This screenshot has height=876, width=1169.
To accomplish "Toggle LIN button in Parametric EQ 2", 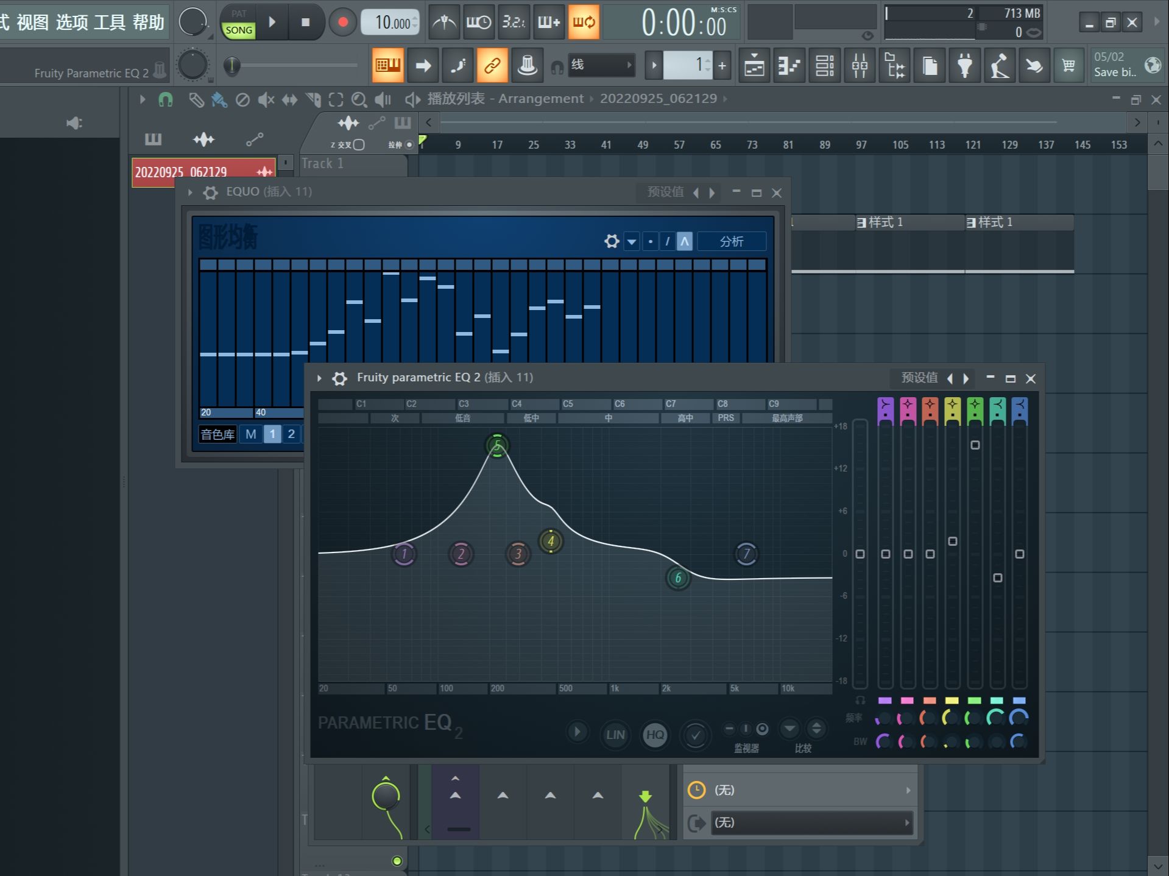I will pos(615,735).
